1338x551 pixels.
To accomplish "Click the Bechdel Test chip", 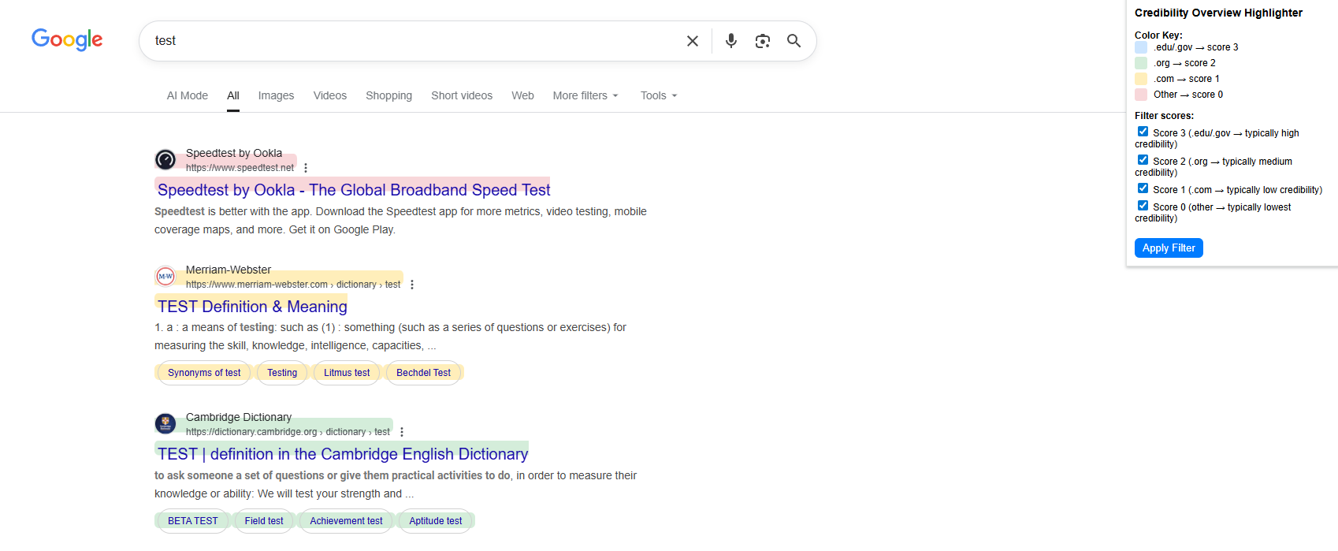I will 424,373.
